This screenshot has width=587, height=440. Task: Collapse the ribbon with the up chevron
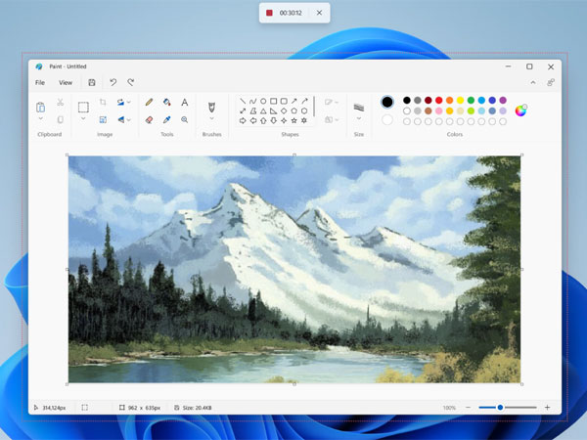click(x=533, y=83)
